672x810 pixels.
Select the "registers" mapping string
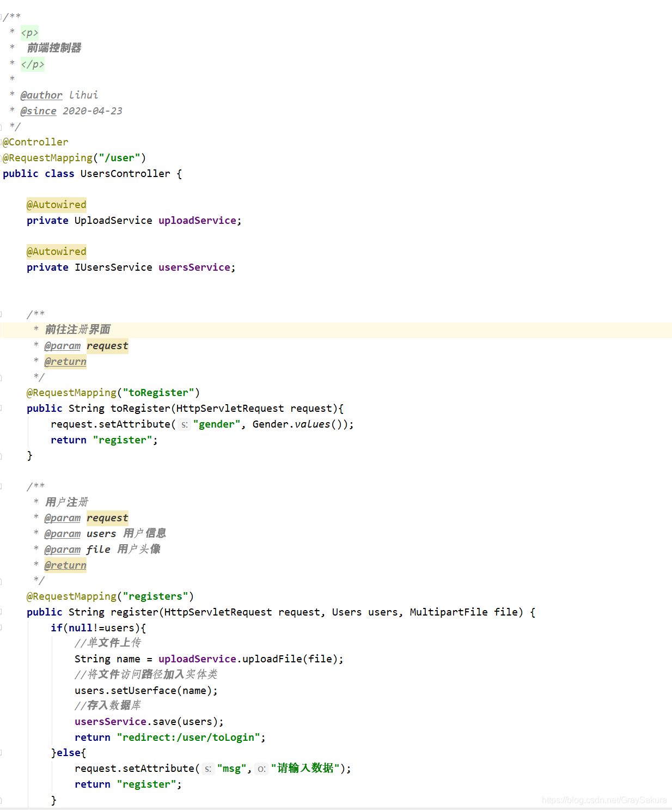(155, 596)
